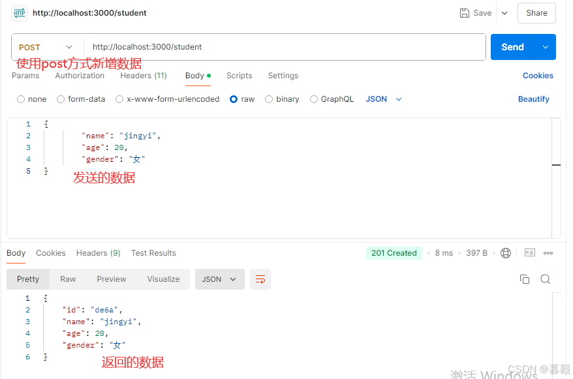Select the Visualize response view
The image size is (573, 379).
pos(163,279)
